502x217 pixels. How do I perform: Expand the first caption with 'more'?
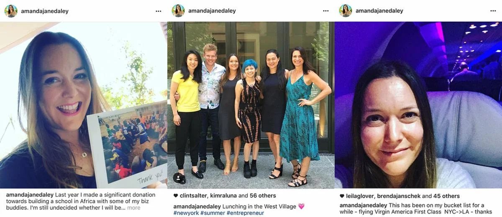(134, 208)
